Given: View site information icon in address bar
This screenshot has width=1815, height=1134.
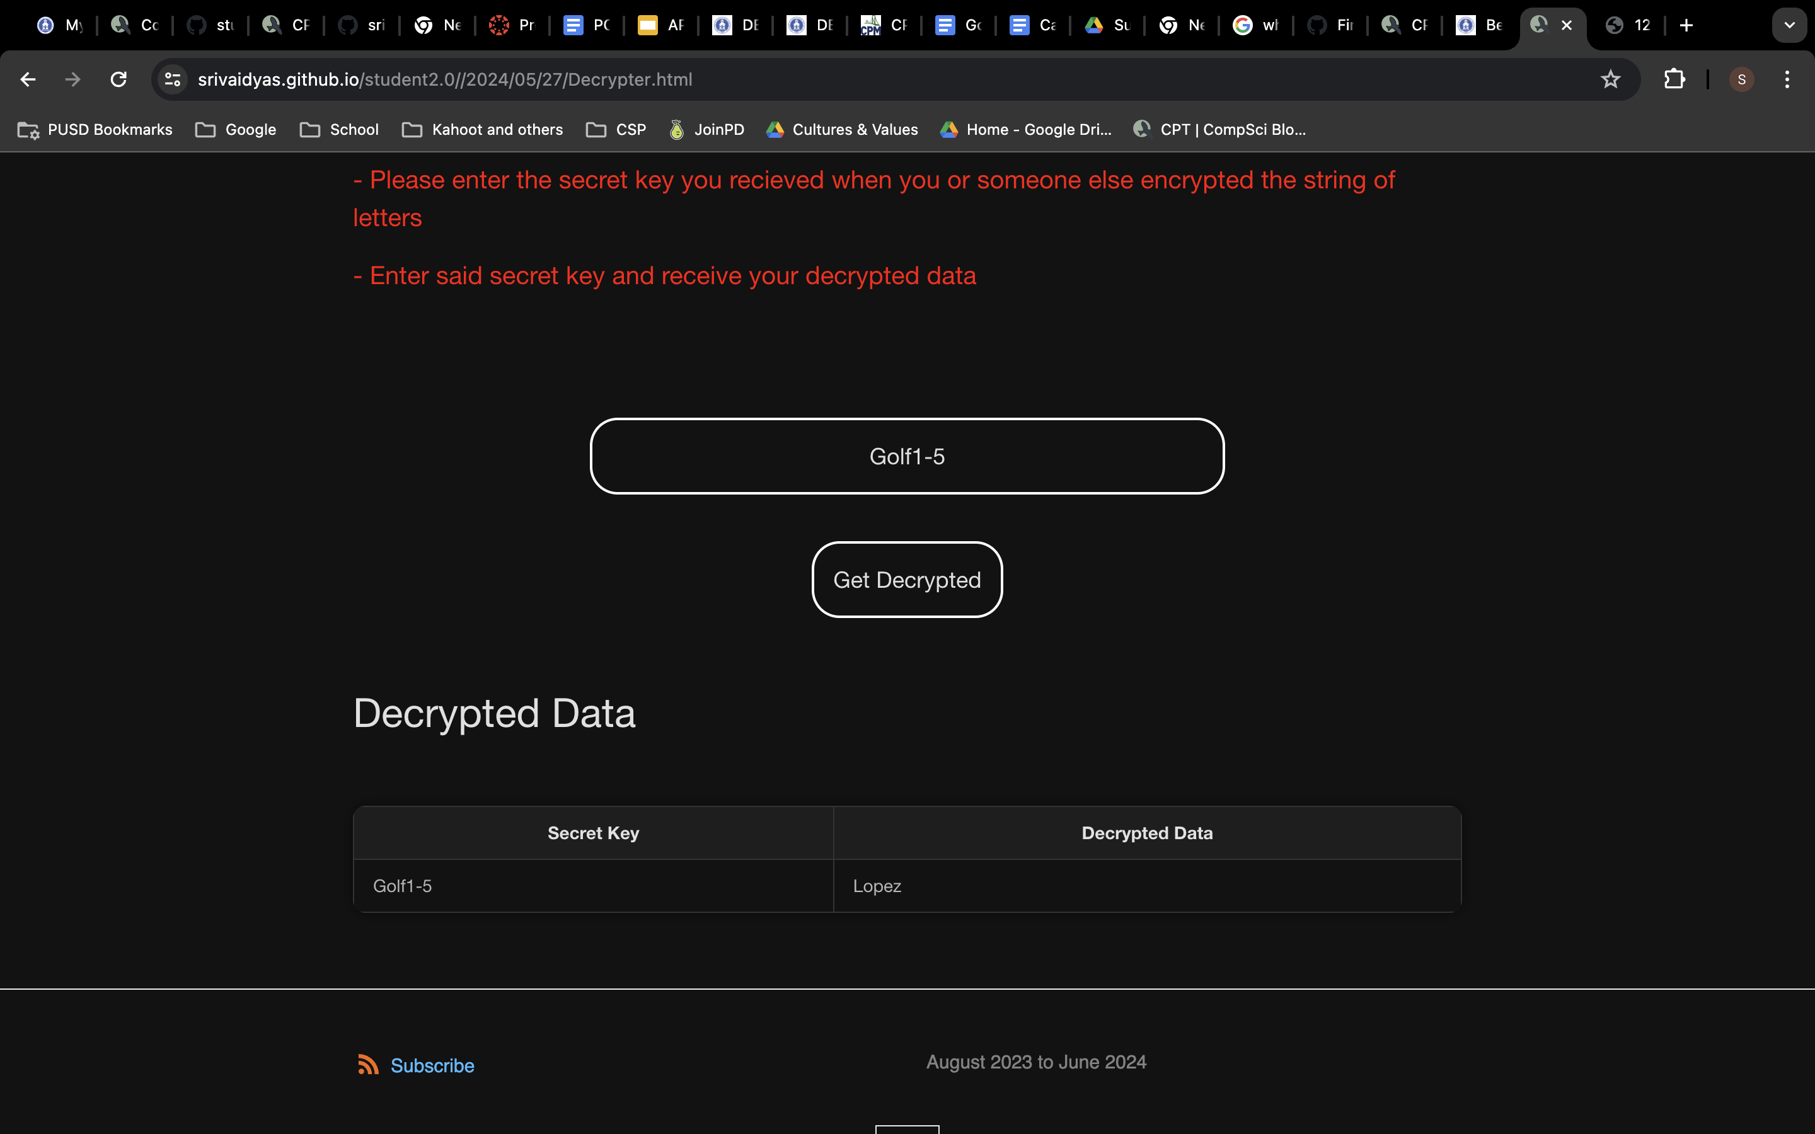Looking at the screenshot, I should pos(173,79).
